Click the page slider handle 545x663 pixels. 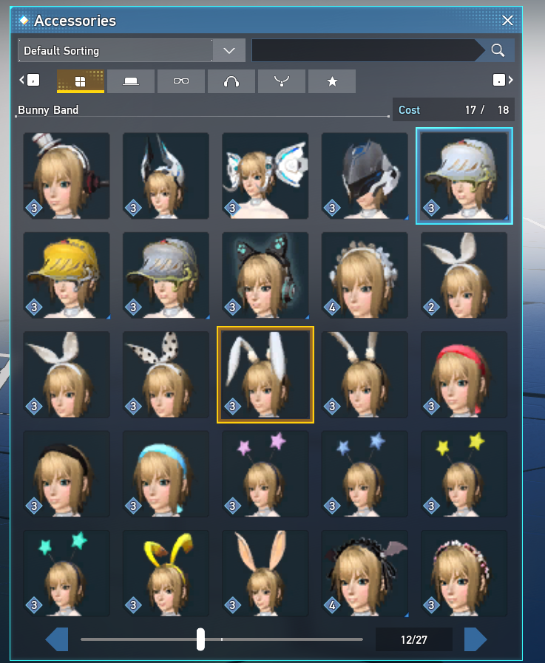pos(200,639)
